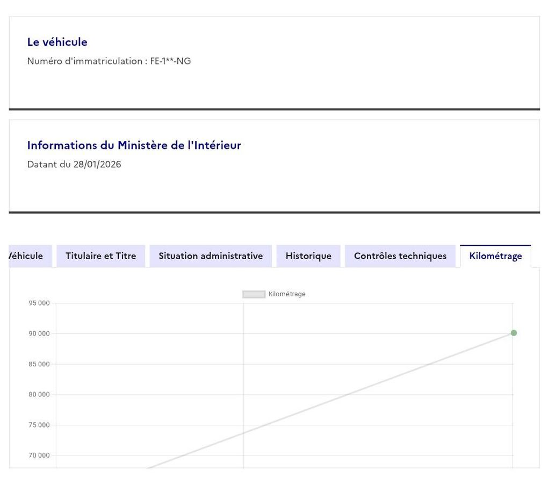Image resolution: width=549 pixels, height=484 pixels.
Task: Switch to the Titulaire et Titre tab
Action: click(100, 256)
